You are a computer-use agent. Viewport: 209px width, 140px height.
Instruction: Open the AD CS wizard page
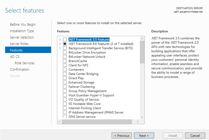15,56
